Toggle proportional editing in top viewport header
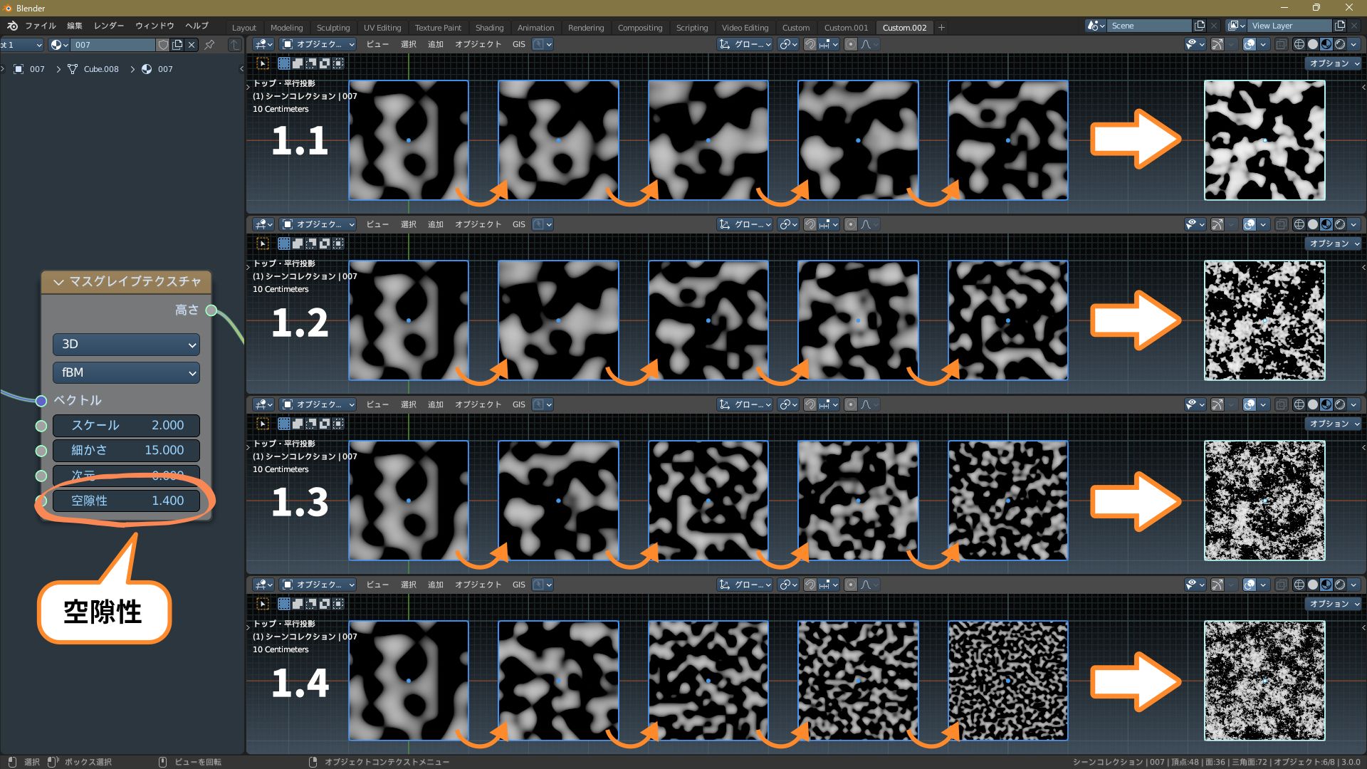The width and height of the screenshot is (1367, 769). (x=850, y=44)
